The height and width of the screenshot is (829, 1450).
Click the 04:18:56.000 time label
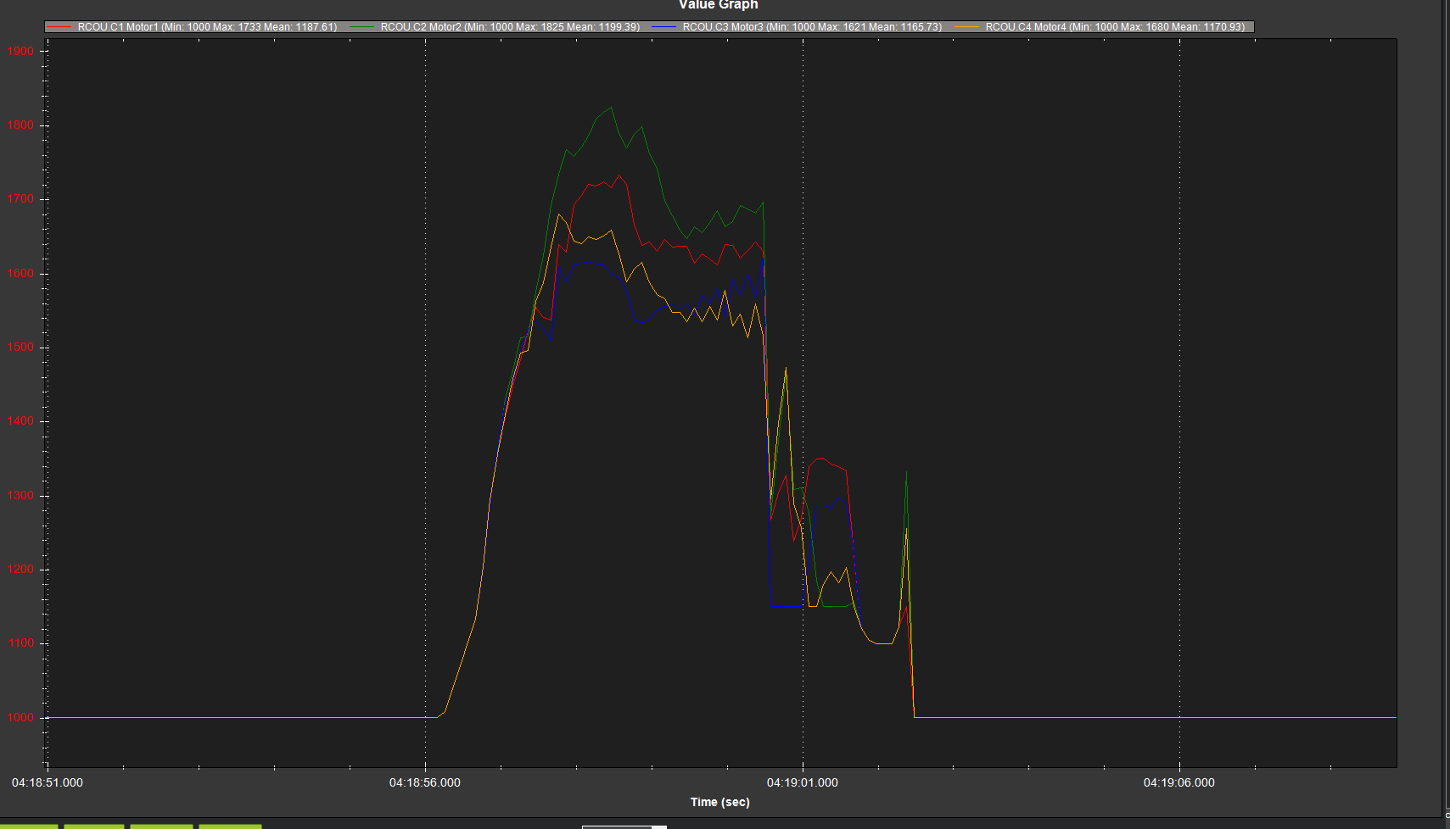tap(425, 782)
